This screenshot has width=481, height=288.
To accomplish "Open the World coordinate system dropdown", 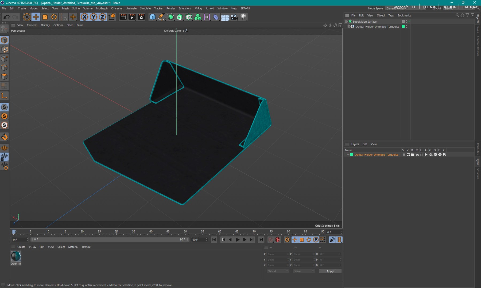I will (x=278, y=271).
